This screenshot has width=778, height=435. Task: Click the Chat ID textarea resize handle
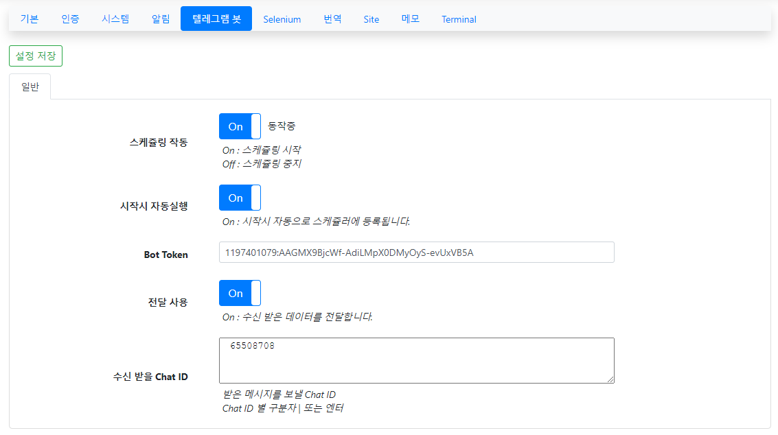[610, 379]
